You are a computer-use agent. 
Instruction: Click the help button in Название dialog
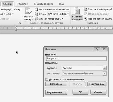click(97, 49)
